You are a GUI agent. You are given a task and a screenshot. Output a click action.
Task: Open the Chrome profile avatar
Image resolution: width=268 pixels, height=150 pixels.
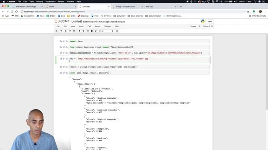tap(260, 12)
